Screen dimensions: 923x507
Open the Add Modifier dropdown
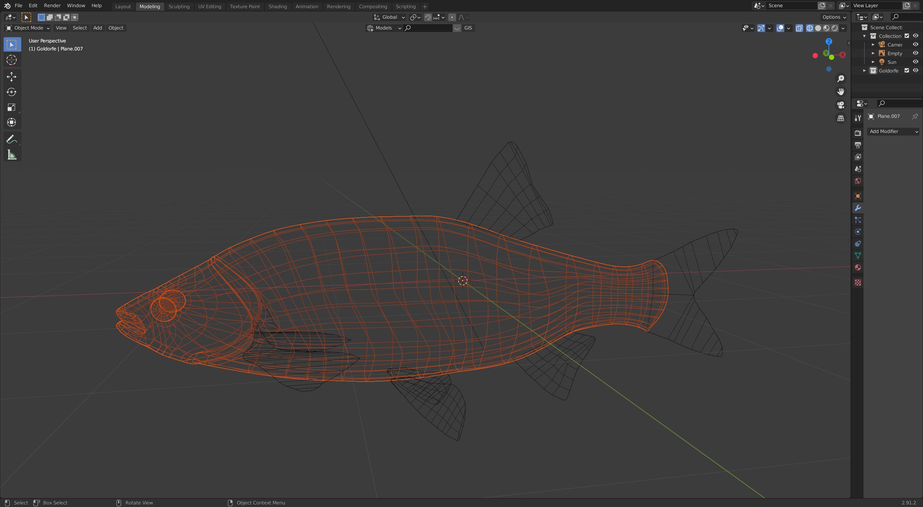click(x=893, y=131)
